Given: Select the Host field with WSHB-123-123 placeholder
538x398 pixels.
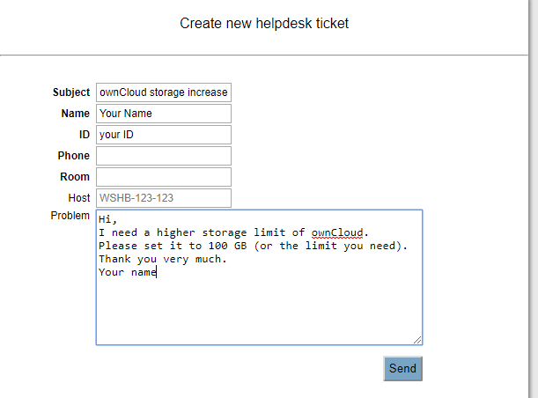Looking at the screenshot, I should click(x=164, y=198).
